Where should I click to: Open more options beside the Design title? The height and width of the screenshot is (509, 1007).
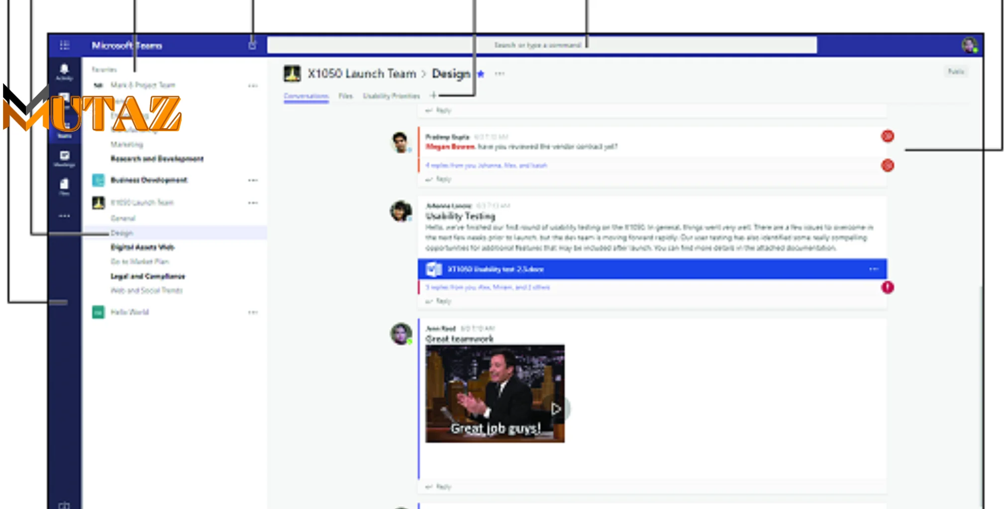(x=500, y=74)
